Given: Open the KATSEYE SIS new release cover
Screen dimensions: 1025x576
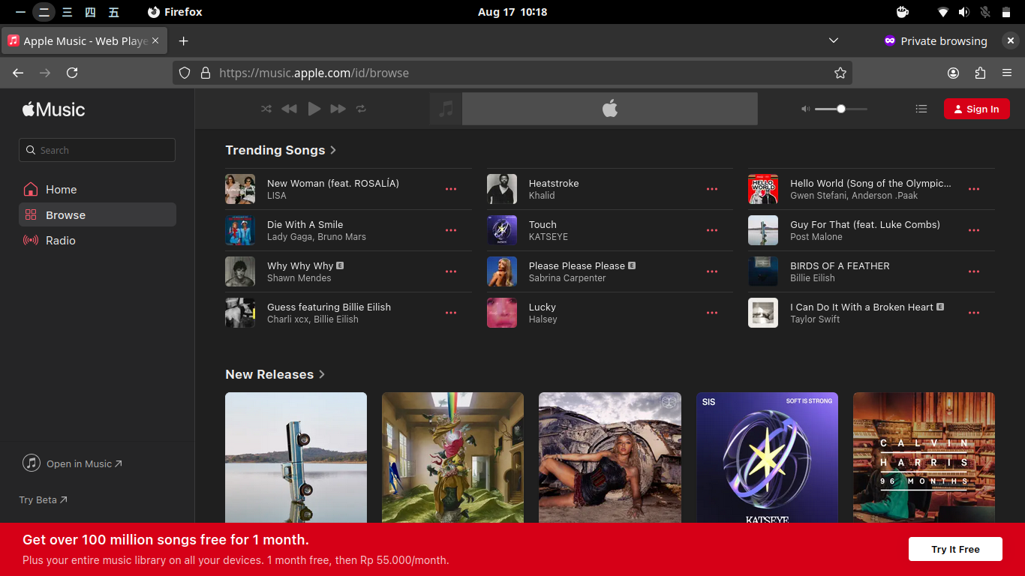Looking at the screenshot, I should click(x=767, y=457).
